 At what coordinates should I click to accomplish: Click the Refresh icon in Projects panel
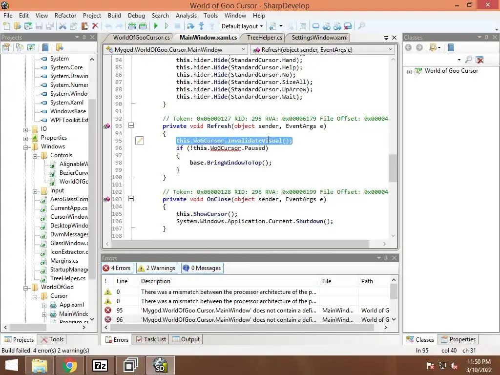coord(31,47)
